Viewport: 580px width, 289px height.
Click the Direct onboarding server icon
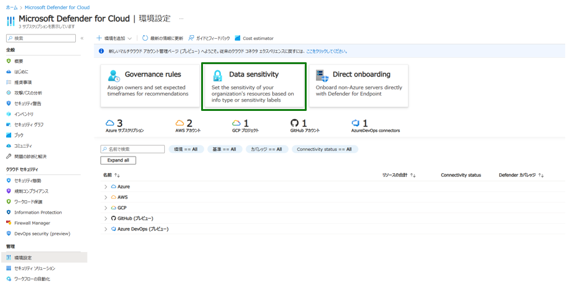click(322, 75)
